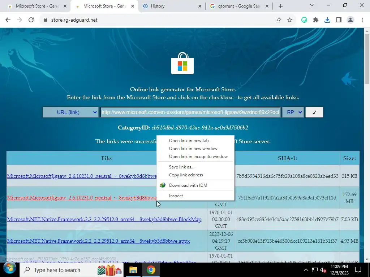Toggle the browser side panel icon
Image resolution: width=370 pixels, height=277 pixels.
[339, 20]
